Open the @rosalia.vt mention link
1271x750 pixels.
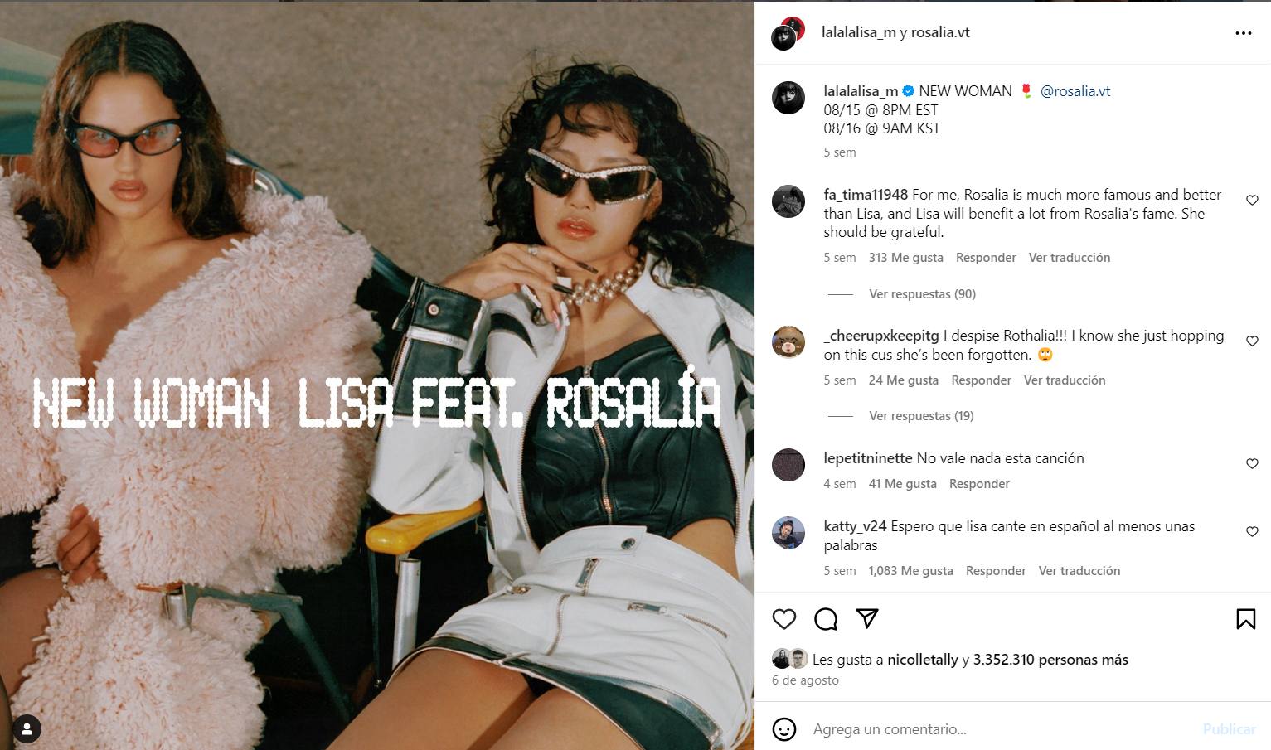[1075, 91]
